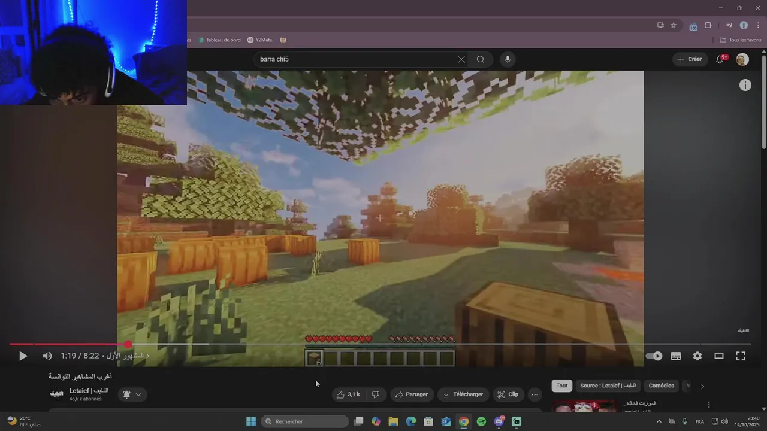Click the FRA language indicator
The image size is (767, 431).
699,421
